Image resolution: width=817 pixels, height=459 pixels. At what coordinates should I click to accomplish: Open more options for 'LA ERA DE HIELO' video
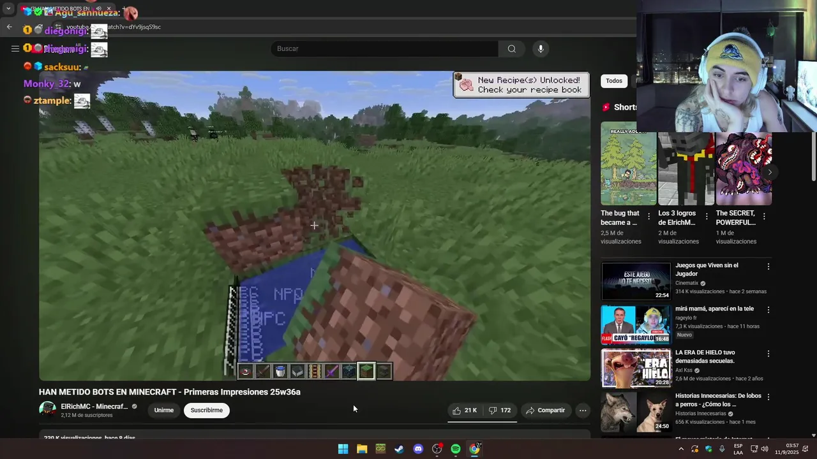pos(768,353)
